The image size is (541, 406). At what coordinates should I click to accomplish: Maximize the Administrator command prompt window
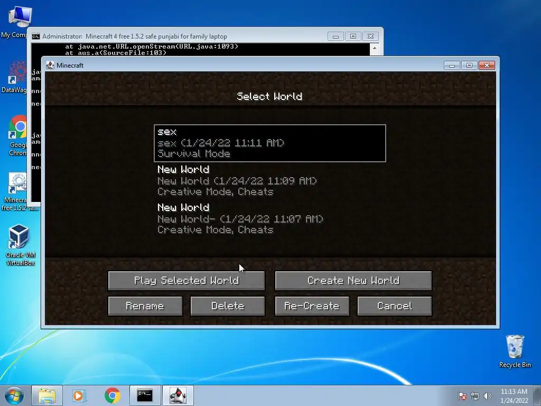pos(353,36)
